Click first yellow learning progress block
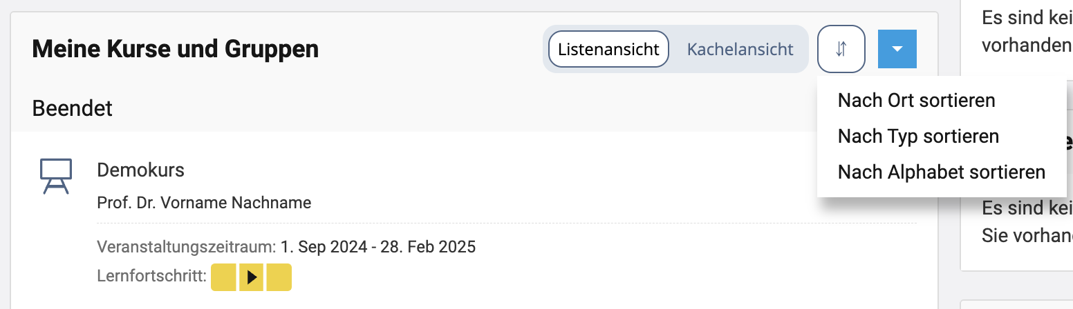 coord(223,277)
